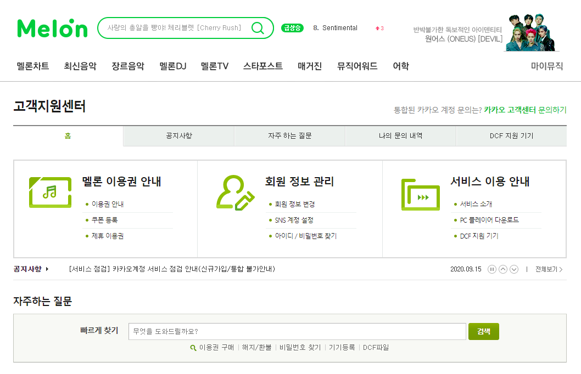Image resolution: width=581 pixels, height=374 pixels.
Task: Open the 서비스 이용 안내 play icon
Action: point(421,195)
